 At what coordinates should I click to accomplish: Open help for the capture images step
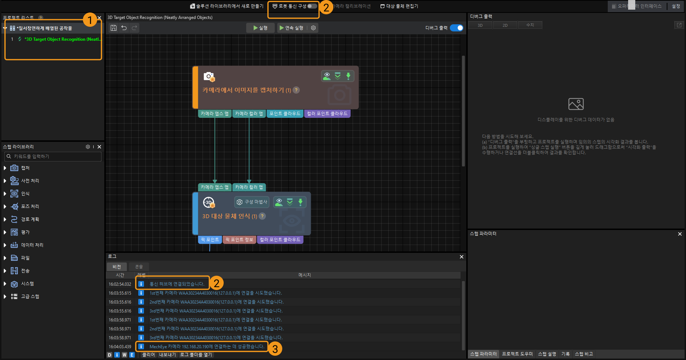point(296,90)
